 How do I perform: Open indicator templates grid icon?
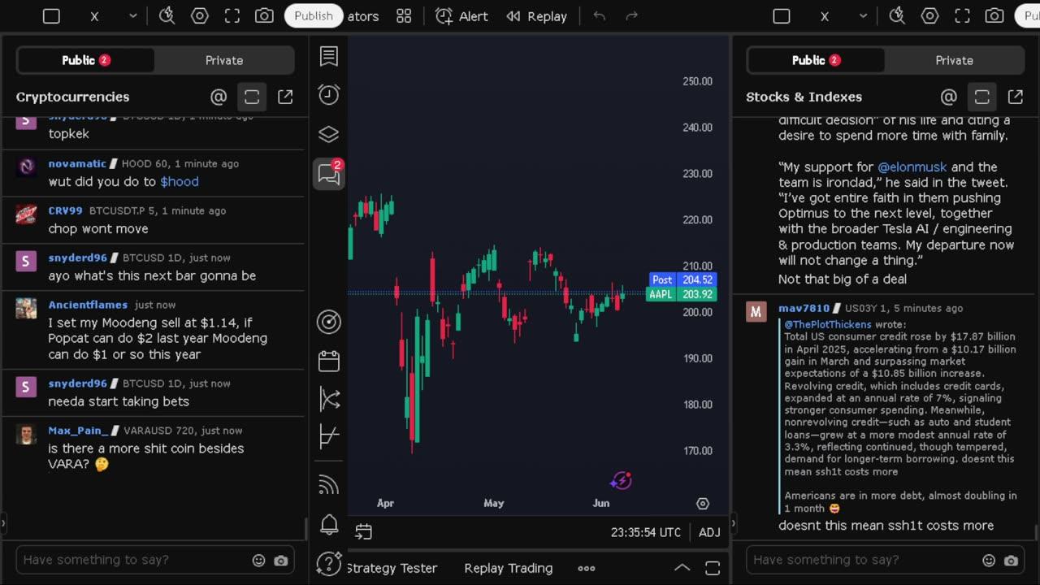tap(404, 16)
